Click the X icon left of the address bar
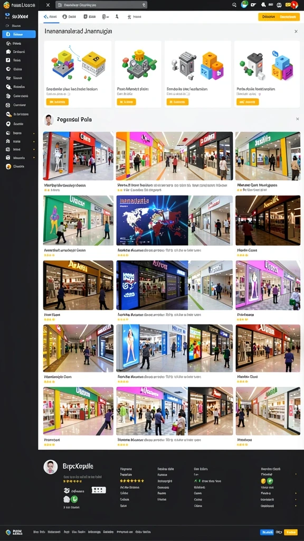The height and width of the screenshot is (541, 304). coord(48,5)
